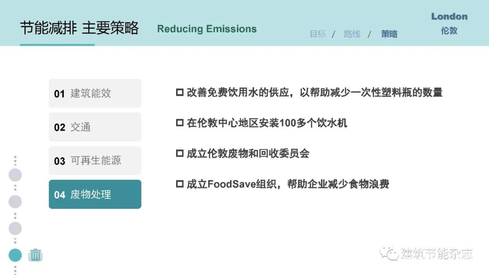Screen dimensions: 489x275
Task: Click the WeChat logo icon
Action: pos(389,253)
